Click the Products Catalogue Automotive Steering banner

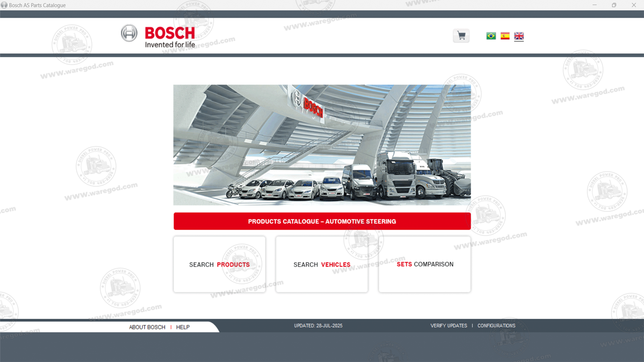pyautogui.click(x=322, y=221)
